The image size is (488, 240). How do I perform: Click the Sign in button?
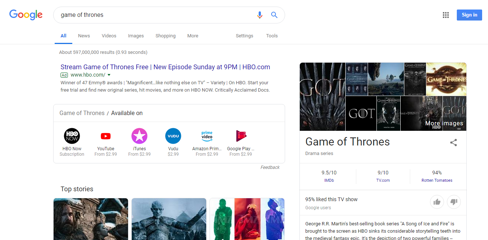pos(469,15)
